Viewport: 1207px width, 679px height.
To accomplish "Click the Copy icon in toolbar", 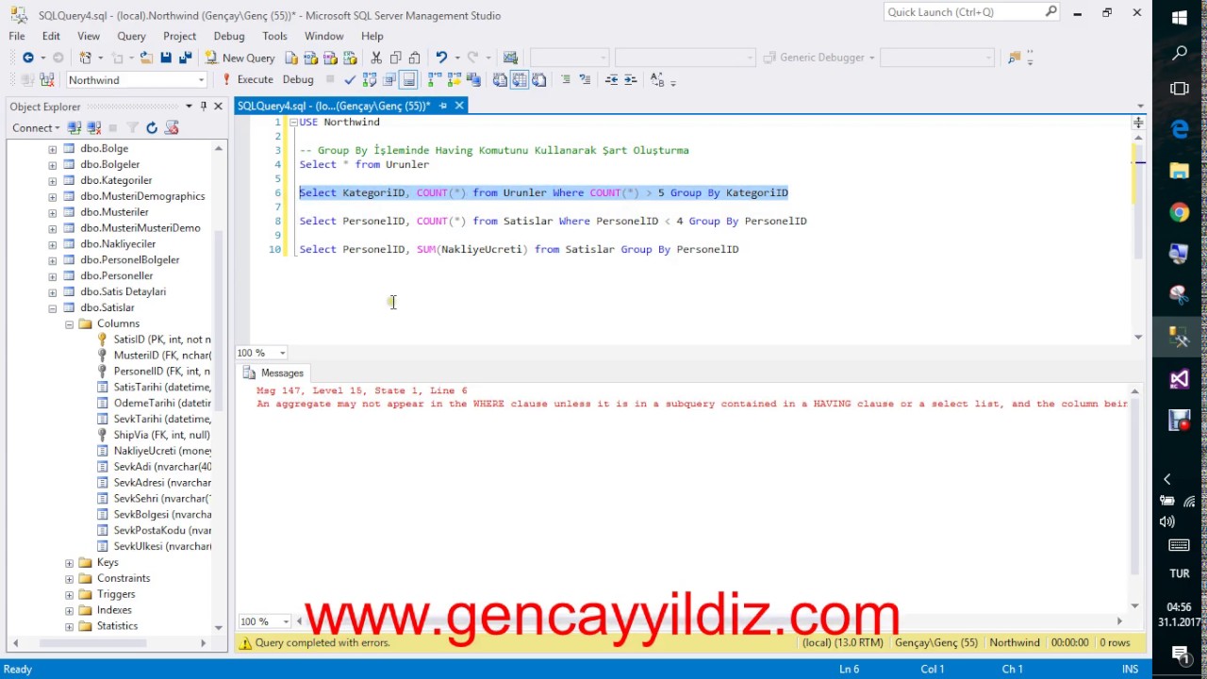I will coord(395,58).
